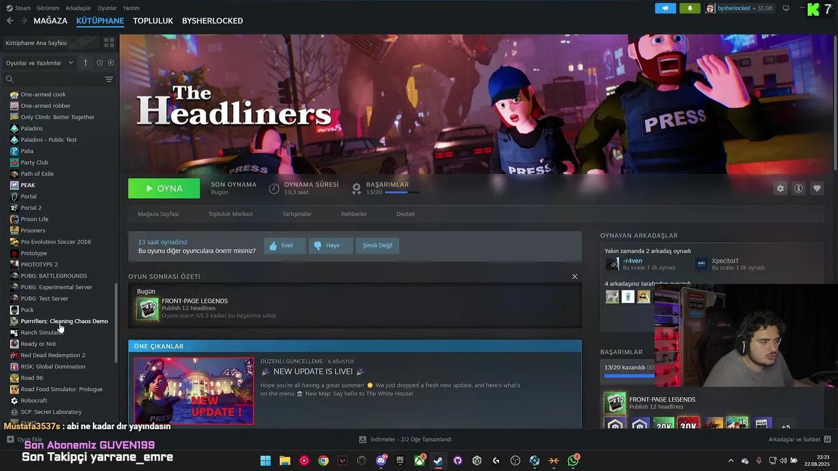Open Tartışmalar link

pos(297,214)
